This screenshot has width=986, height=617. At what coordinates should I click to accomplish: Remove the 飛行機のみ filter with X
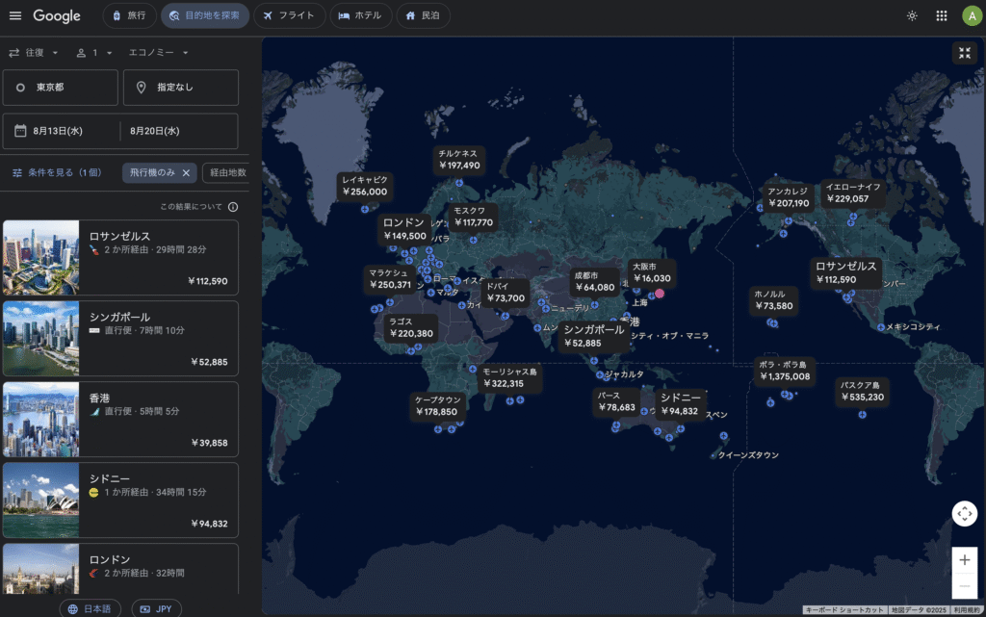point(186,173)
